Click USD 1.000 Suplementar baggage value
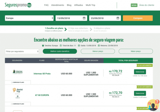 coord(91,74)
